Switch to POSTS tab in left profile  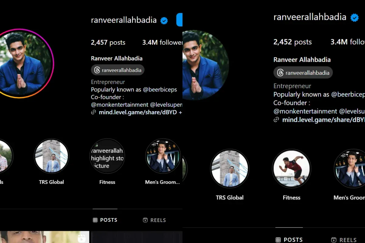point(105,220)
